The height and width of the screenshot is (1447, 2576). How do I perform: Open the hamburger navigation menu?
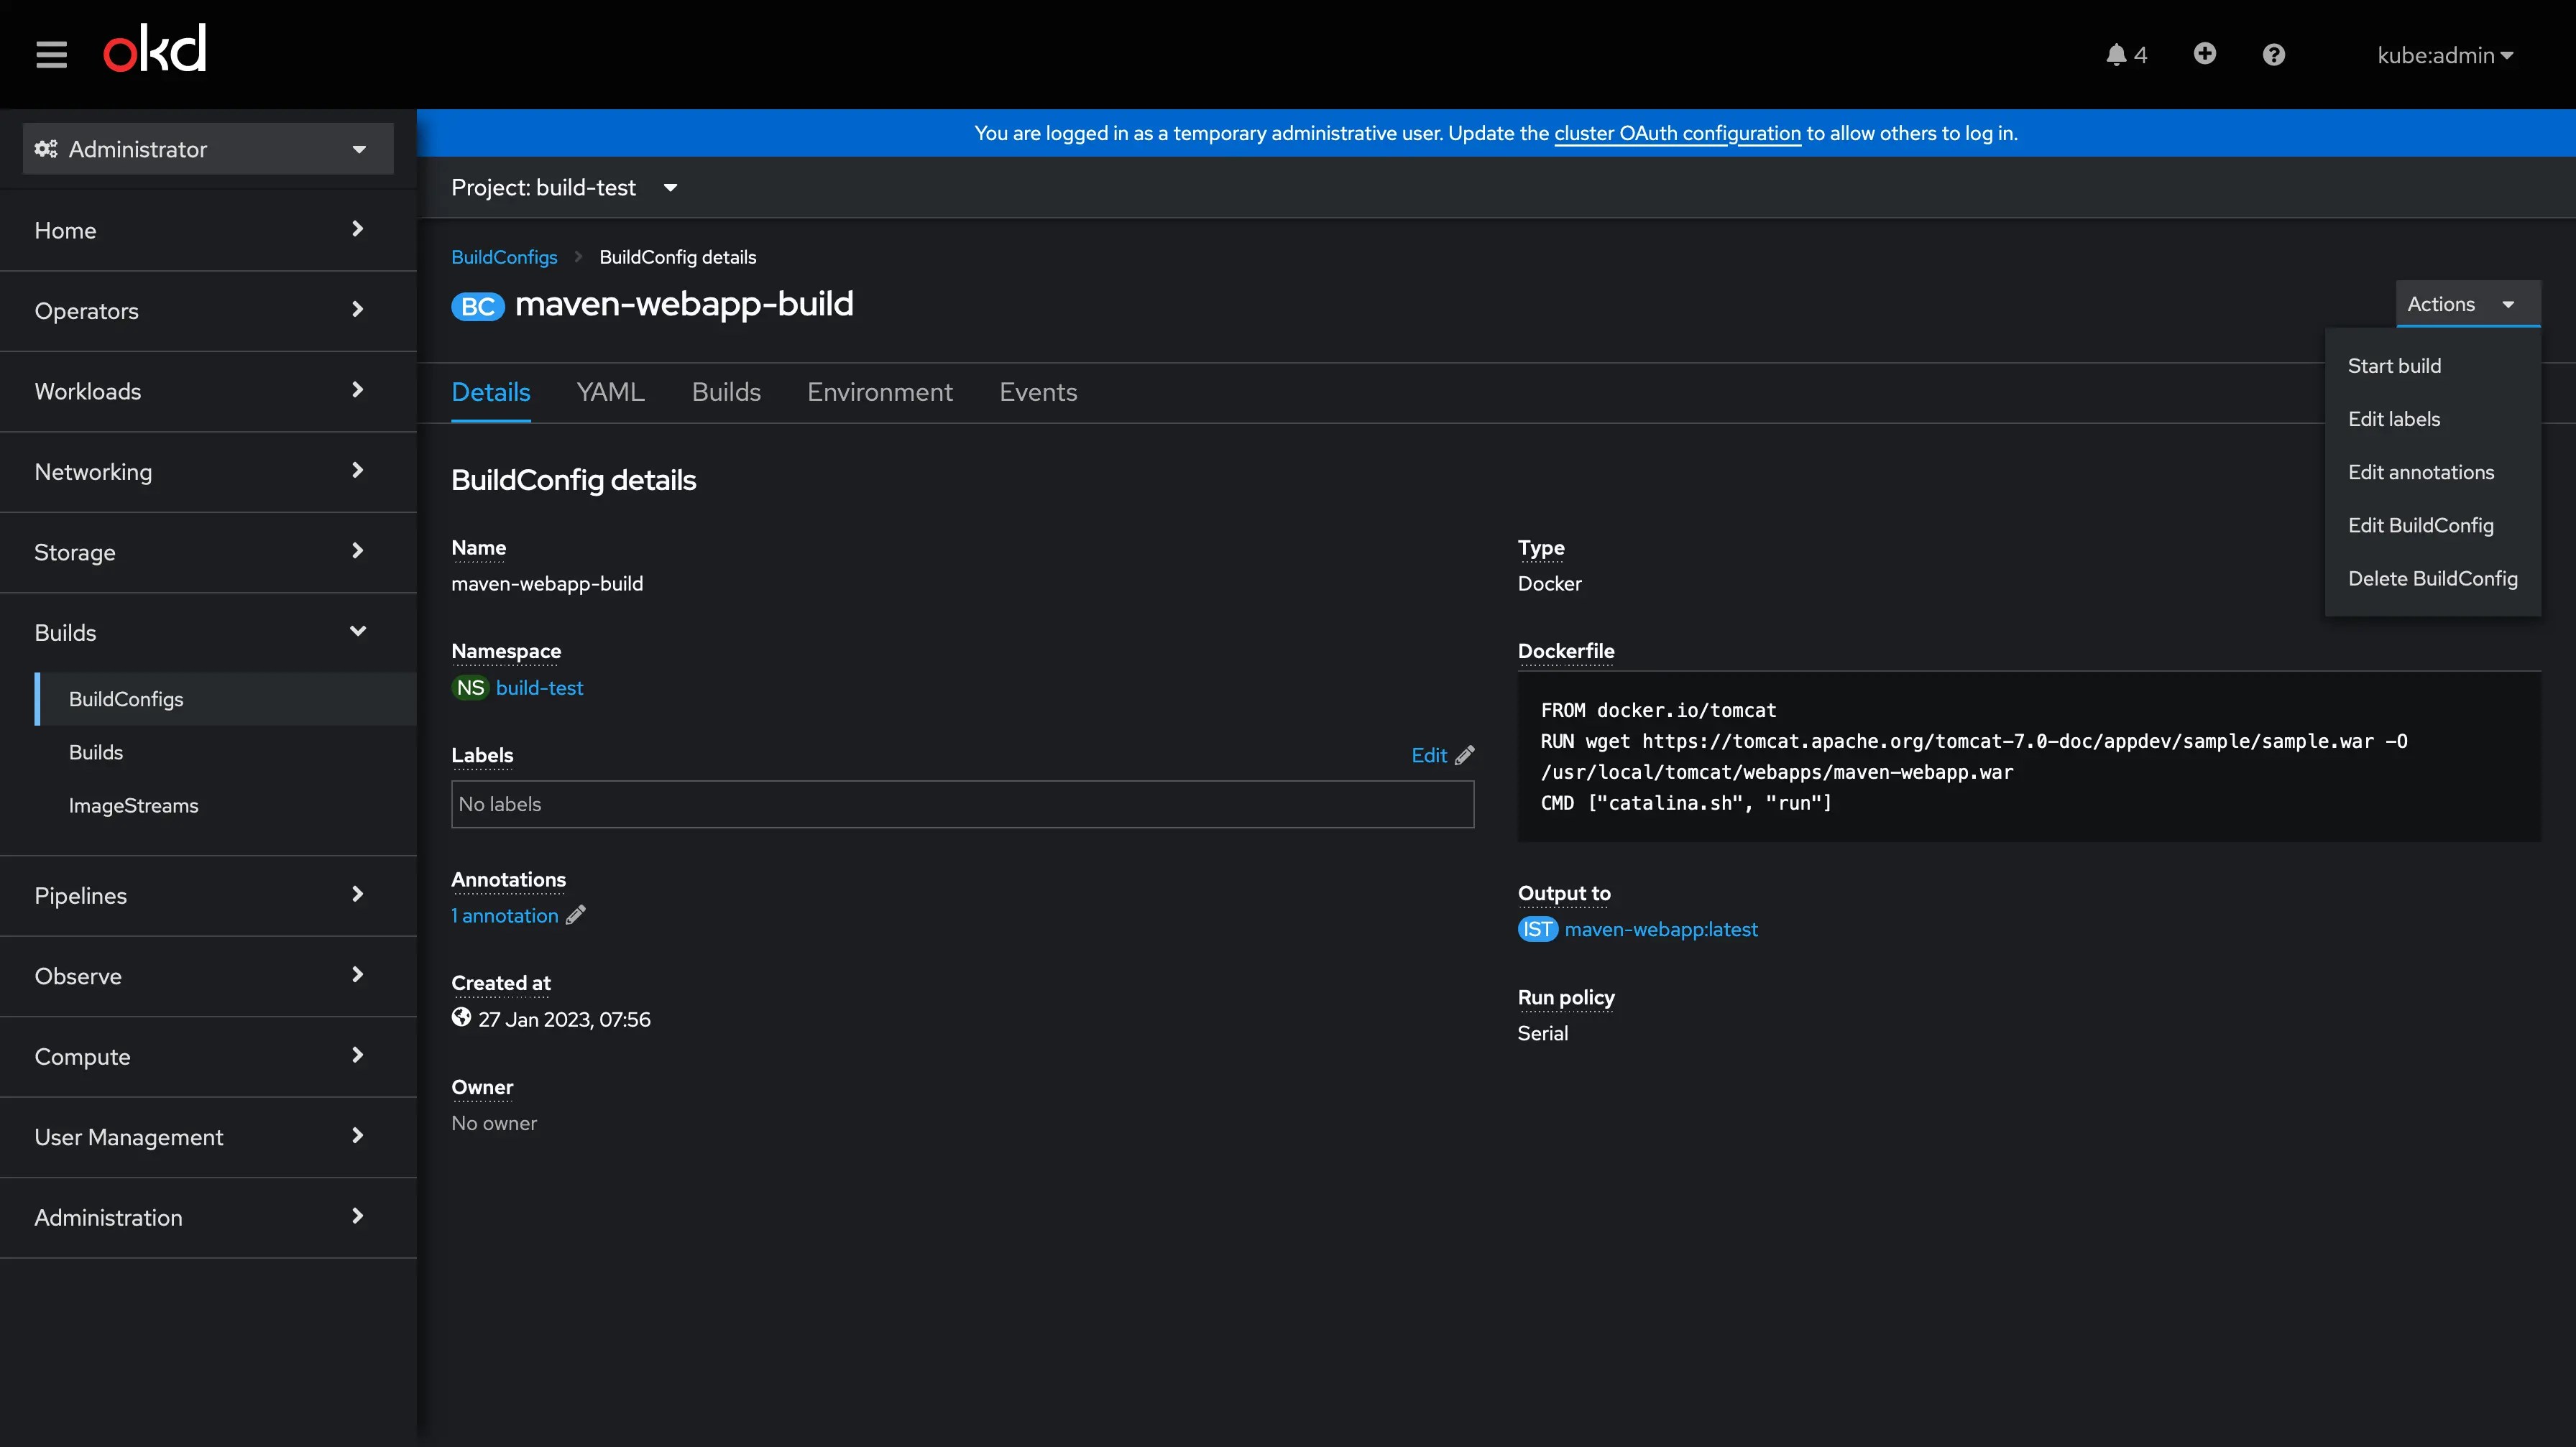pos(50,54)
